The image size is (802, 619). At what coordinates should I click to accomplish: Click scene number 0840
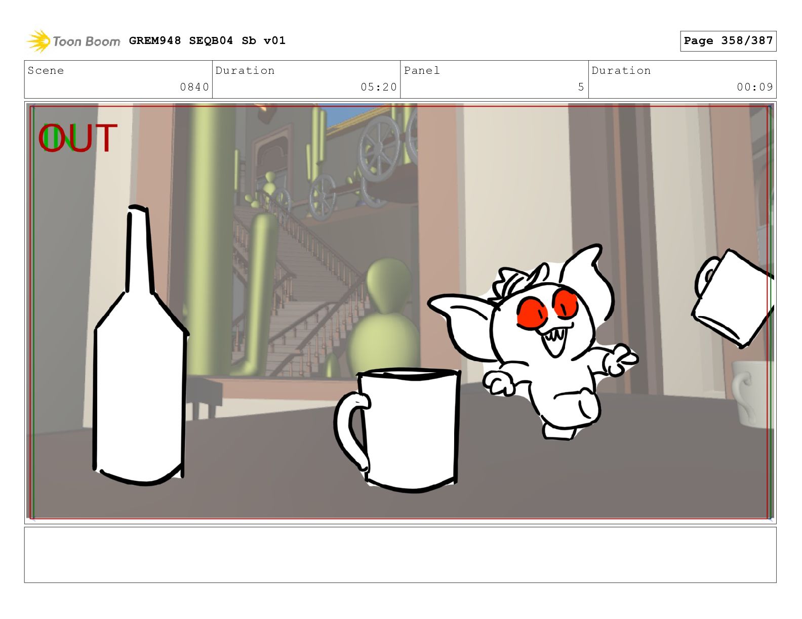[194, 87]
